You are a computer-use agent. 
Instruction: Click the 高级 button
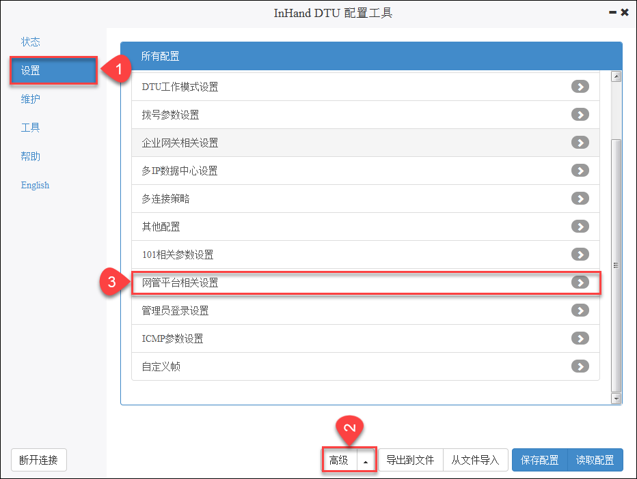339,460
